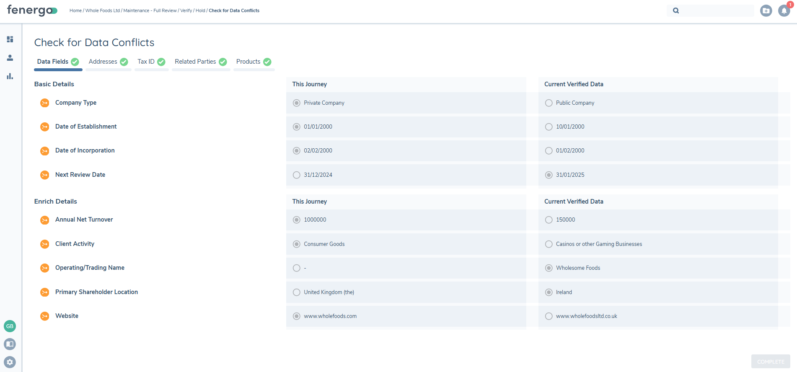Select the Public Company radio button
This screenshot has height=372, width=797.
pos(549,103)
